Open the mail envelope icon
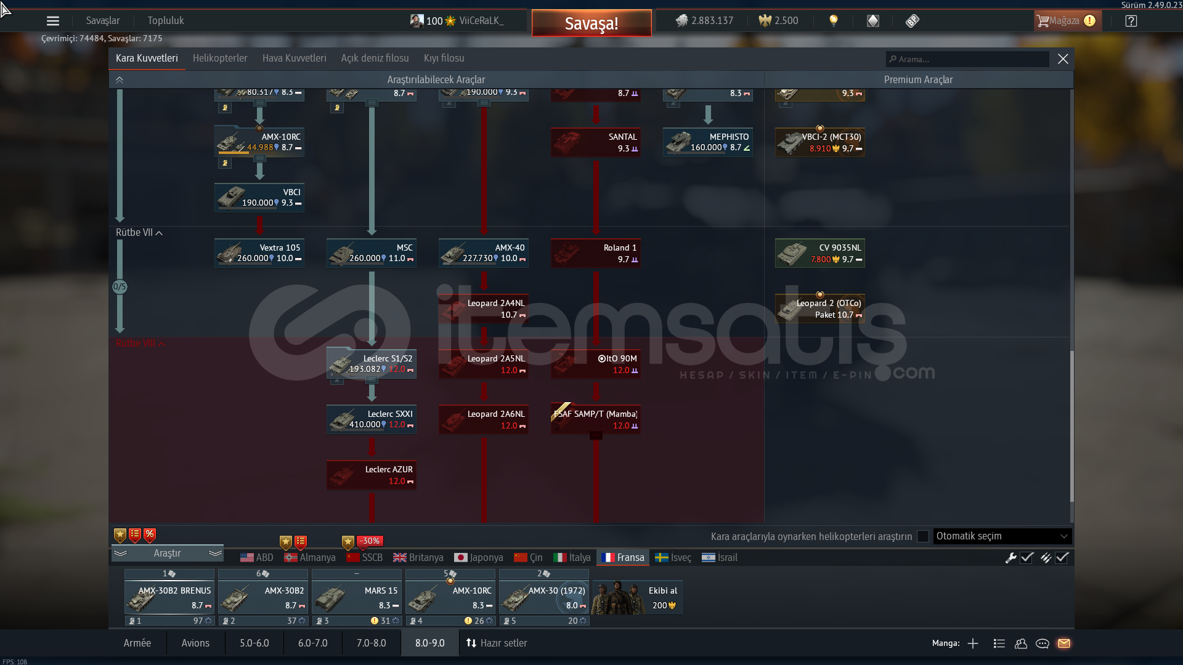Image resolution: width=1183 pixels, height=665 pixels. [x=1064, y=643]
